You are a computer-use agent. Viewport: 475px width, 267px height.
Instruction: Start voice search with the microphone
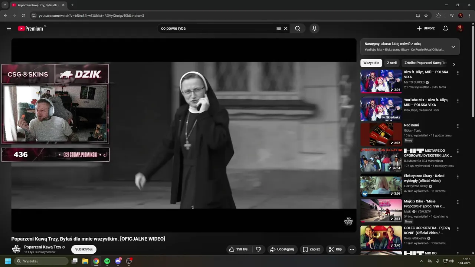pyautogui.click(x=314, y=29)
